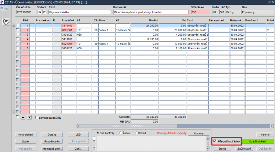Click the grid scroll up arrow
Image resolution: width=275 pixels, height=152 pixels.
coord(13,25)
